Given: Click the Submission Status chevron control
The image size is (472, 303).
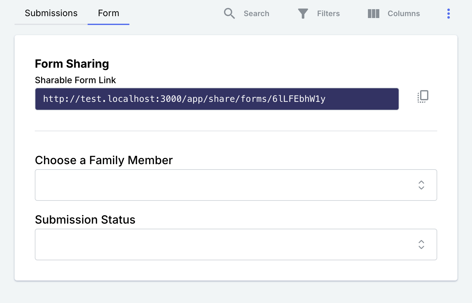Looking at the screenshot, I should point(421,244).
